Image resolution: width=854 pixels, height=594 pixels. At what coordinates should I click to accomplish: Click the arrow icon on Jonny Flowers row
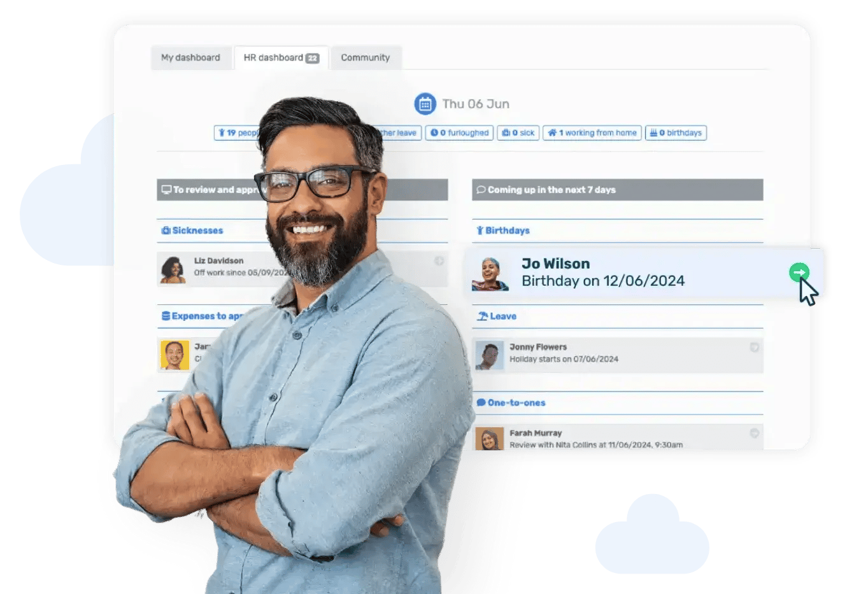(754, 347)
